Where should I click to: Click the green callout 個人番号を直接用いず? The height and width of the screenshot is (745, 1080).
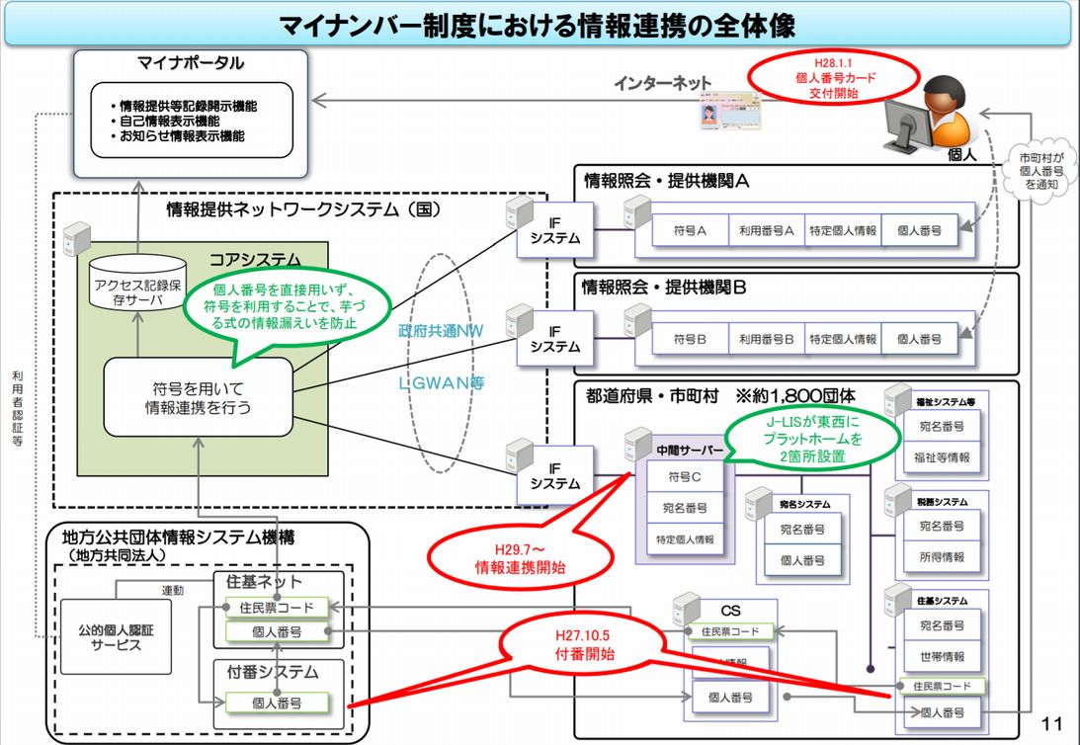(x=286, y=305)
